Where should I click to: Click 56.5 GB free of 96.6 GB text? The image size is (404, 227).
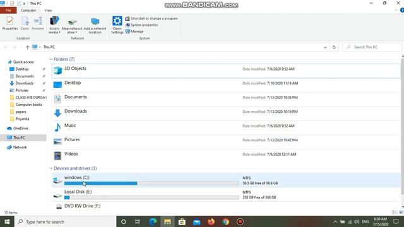pyautogui.click(x=260, y=183)
